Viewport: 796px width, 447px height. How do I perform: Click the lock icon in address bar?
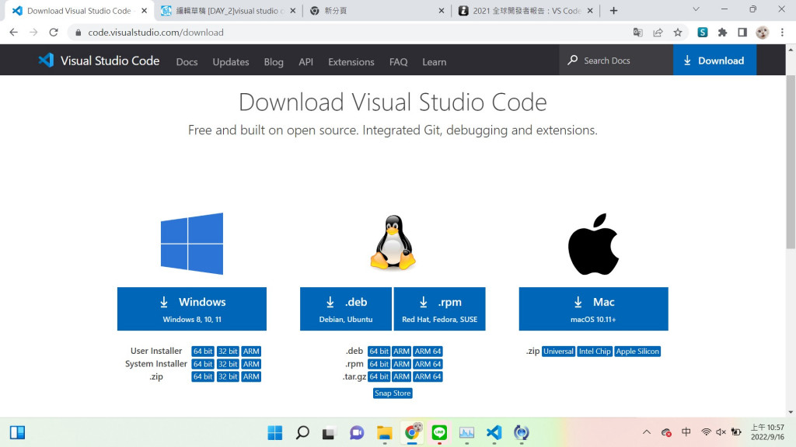coord(79,33)
